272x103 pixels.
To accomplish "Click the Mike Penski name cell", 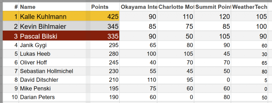I will point(52,89).
